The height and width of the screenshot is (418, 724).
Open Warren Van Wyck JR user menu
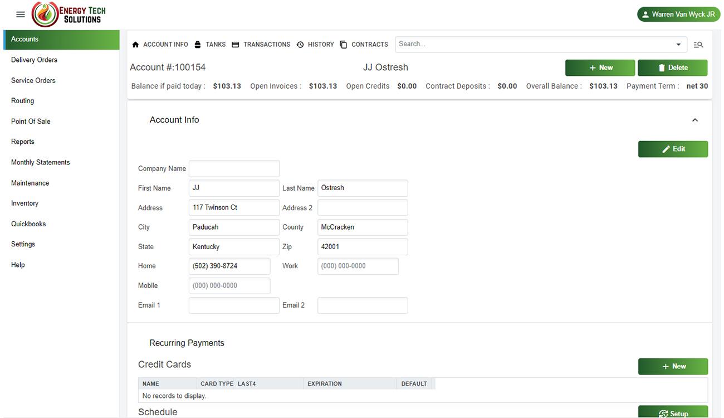pos(678,14)
